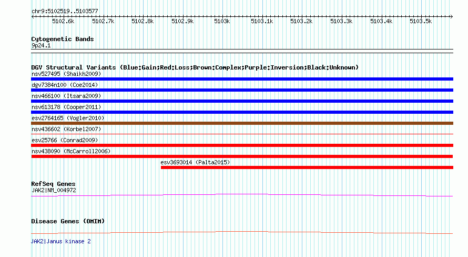Click the orange OMIM disease gene line
The image size is (468, 257).
242,232
